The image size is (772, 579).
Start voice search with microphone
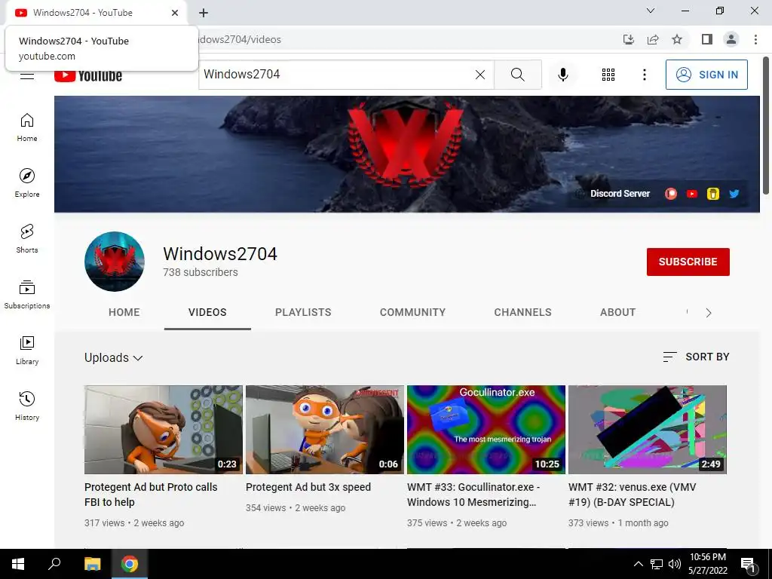coord(562,75)
